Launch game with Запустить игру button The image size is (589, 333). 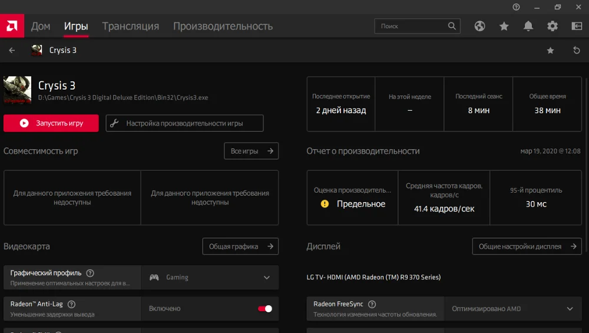click(x=51, y=123)
